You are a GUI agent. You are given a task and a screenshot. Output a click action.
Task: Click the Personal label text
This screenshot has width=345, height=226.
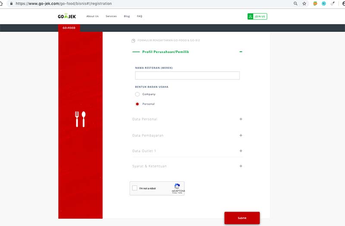(x=148, y=104)
